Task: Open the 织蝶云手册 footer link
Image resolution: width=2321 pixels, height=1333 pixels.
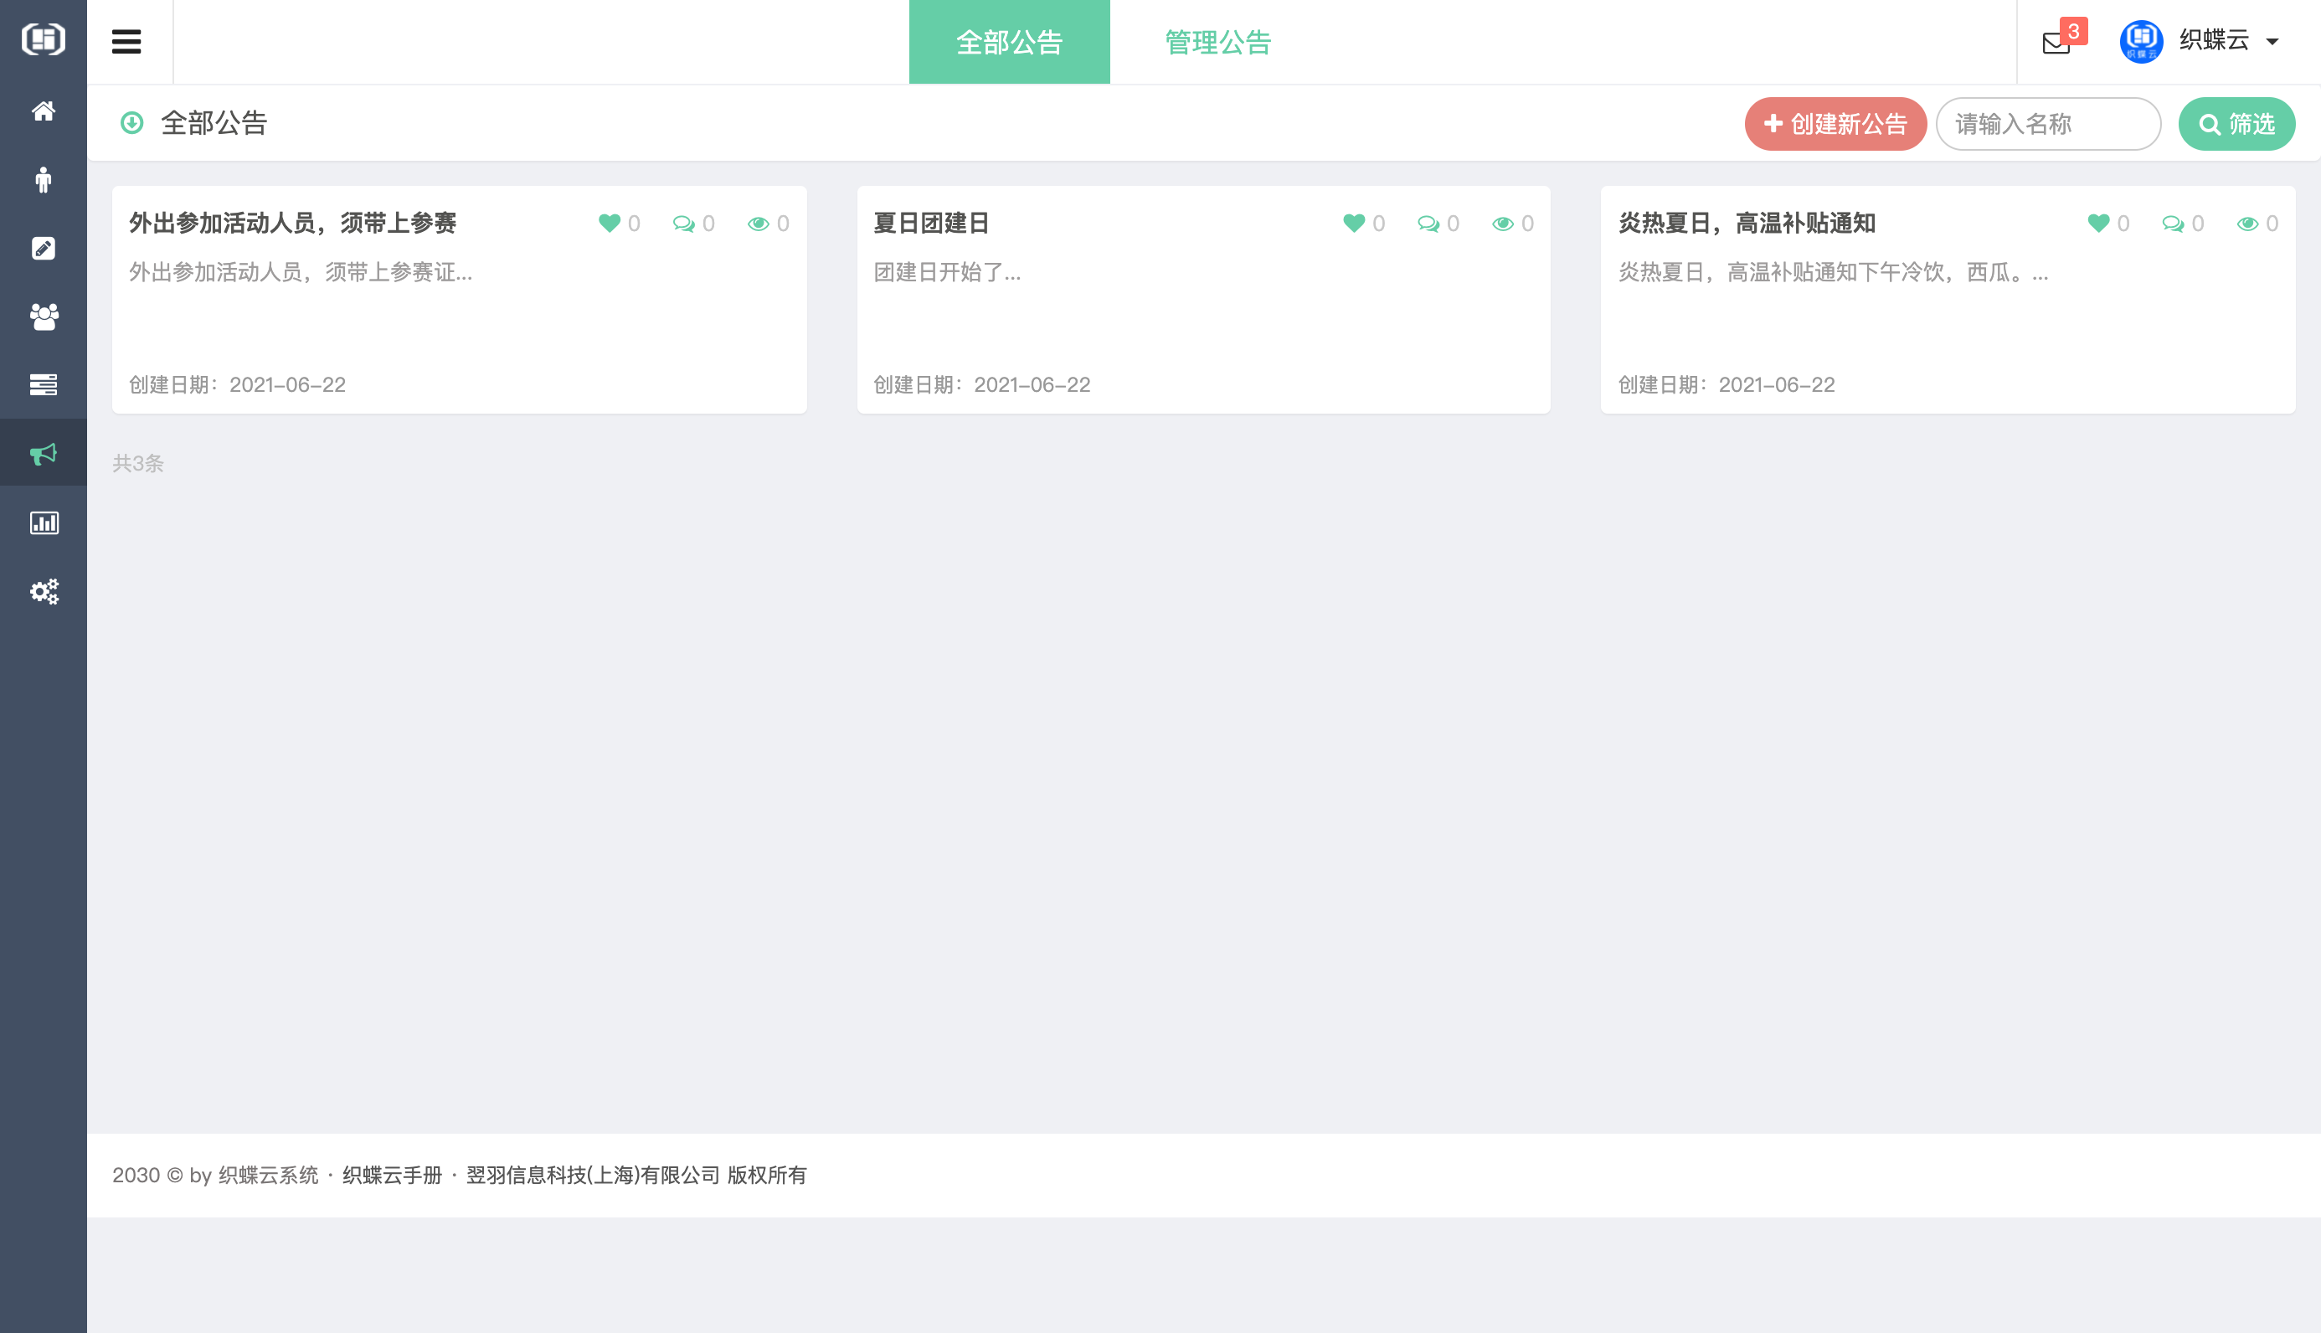Action: pos(392,1175)
